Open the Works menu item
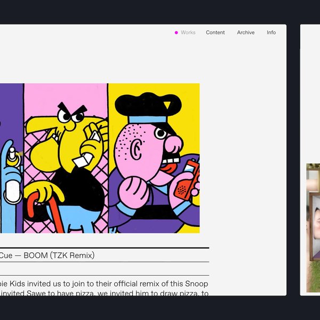The image size is (320, 320). [188, 33]
